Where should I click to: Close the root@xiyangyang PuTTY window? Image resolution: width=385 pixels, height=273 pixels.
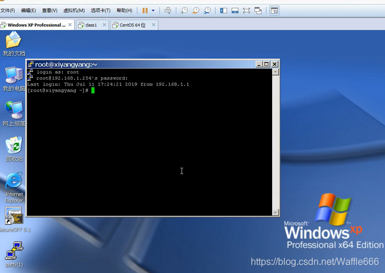pos(274,64)
